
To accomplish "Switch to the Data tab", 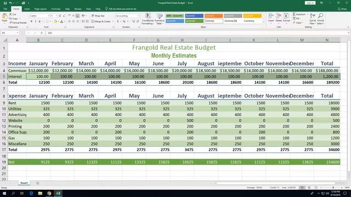I will coord(67,9).
